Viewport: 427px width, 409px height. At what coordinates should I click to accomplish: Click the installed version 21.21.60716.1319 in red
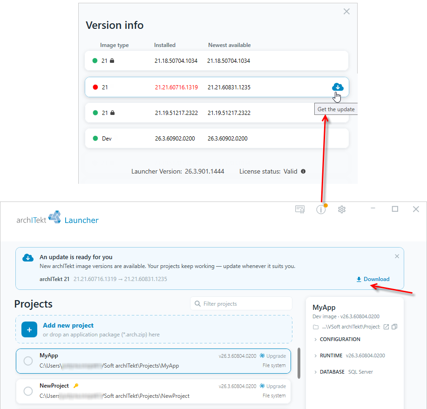tap(176, 87)
